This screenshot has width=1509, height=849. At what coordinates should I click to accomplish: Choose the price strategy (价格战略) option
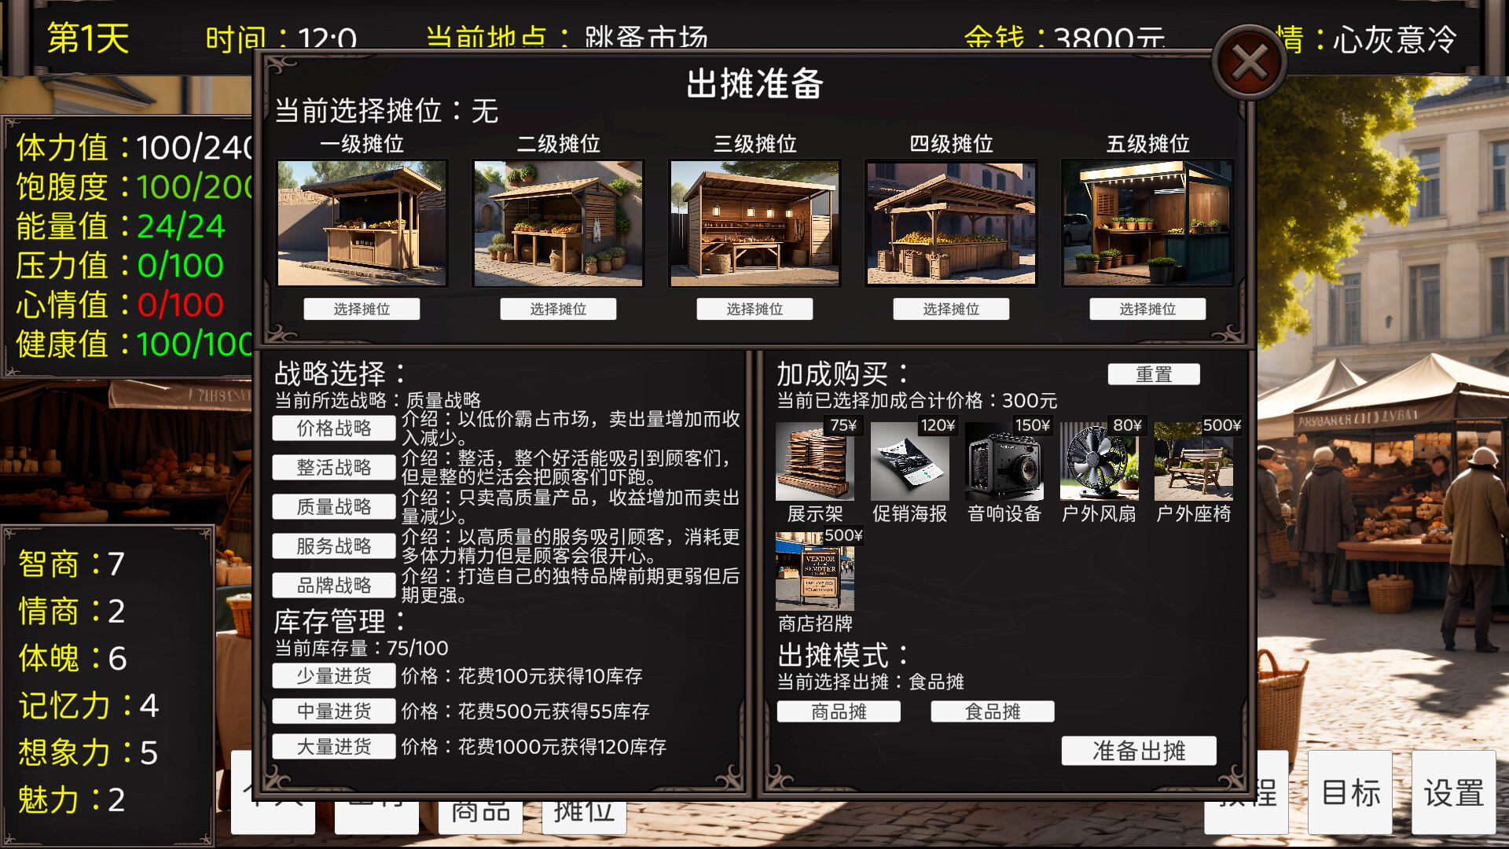pos(333,428)
